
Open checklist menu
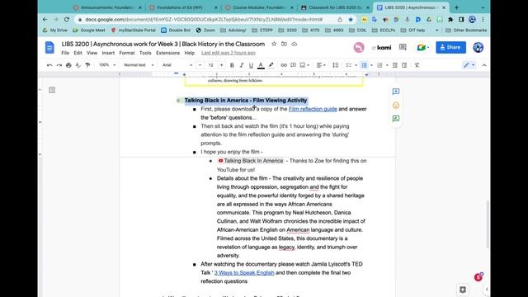[x=351, y=65]
